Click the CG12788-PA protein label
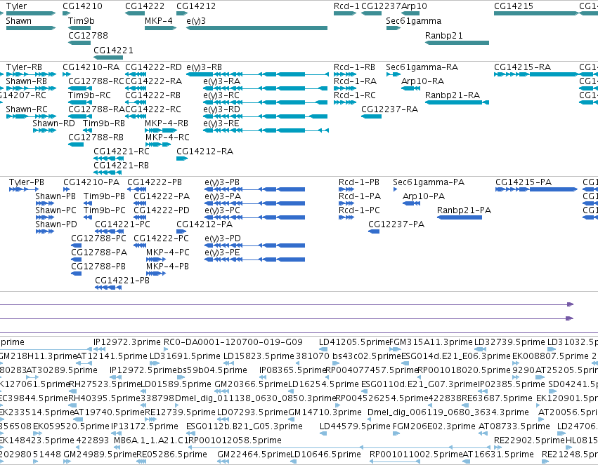The image size is (598, 465). [x=99, y=252]
